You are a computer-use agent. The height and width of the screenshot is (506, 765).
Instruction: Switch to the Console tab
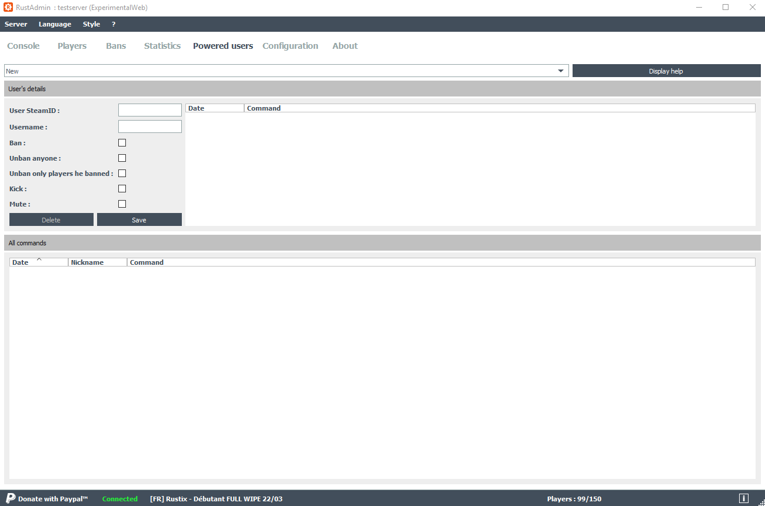point(24,46)
